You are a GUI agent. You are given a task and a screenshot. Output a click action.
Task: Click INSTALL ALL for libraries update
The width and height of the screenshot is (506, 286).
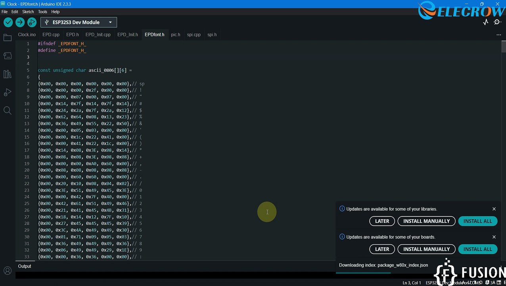[477, 221]
